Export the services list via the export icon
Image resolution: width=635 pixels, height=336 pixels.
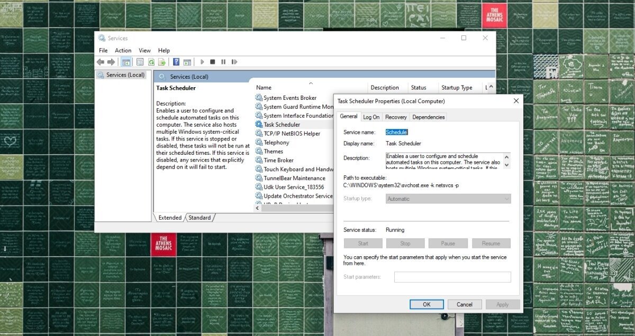pos(161,62)
